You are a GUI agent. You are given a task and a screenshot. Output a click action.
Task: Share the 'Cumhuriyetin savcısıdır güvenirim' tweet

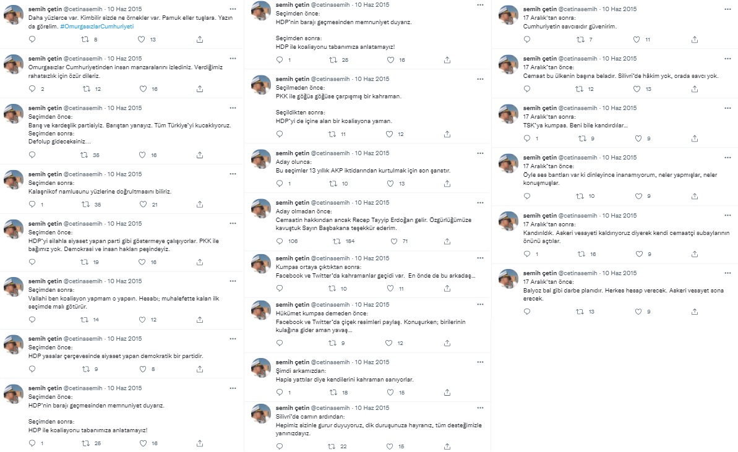click(x=695, y=40)
